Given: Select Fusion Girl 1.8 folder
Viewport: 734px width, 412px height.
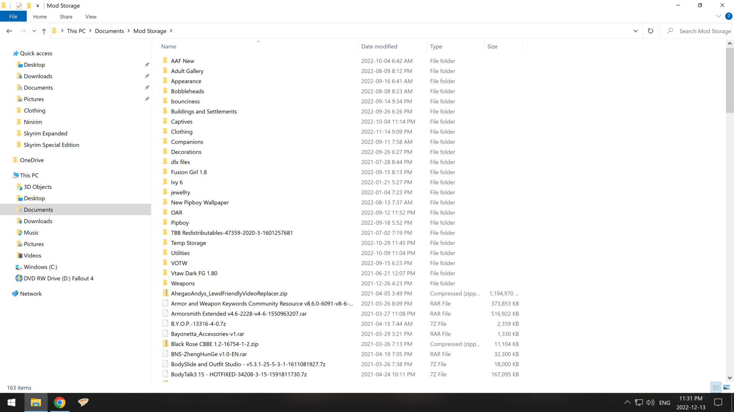Looking at the screenshot, I should click(189, 172).
